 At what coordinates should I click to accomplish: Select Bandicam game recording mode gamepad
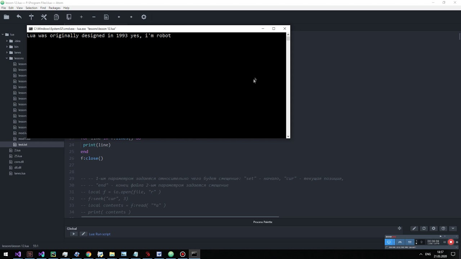[x=400, y=242]
